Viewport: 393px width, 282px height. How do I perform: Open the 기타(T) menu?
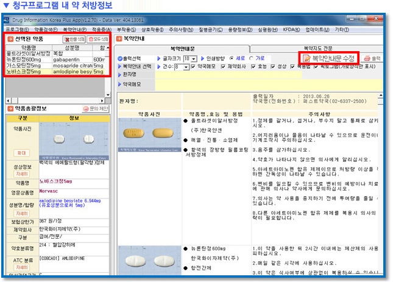342,30
